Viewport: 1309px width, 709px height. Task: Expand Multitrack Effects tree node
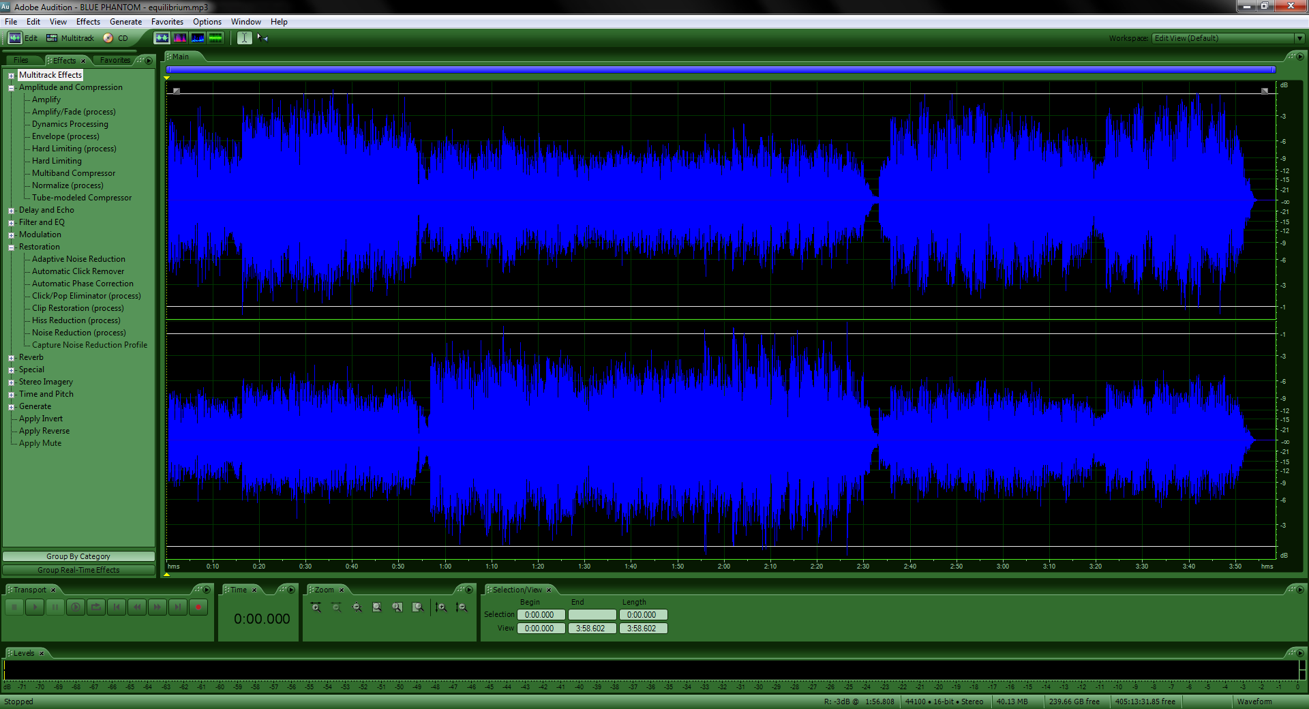click(11, 76)
